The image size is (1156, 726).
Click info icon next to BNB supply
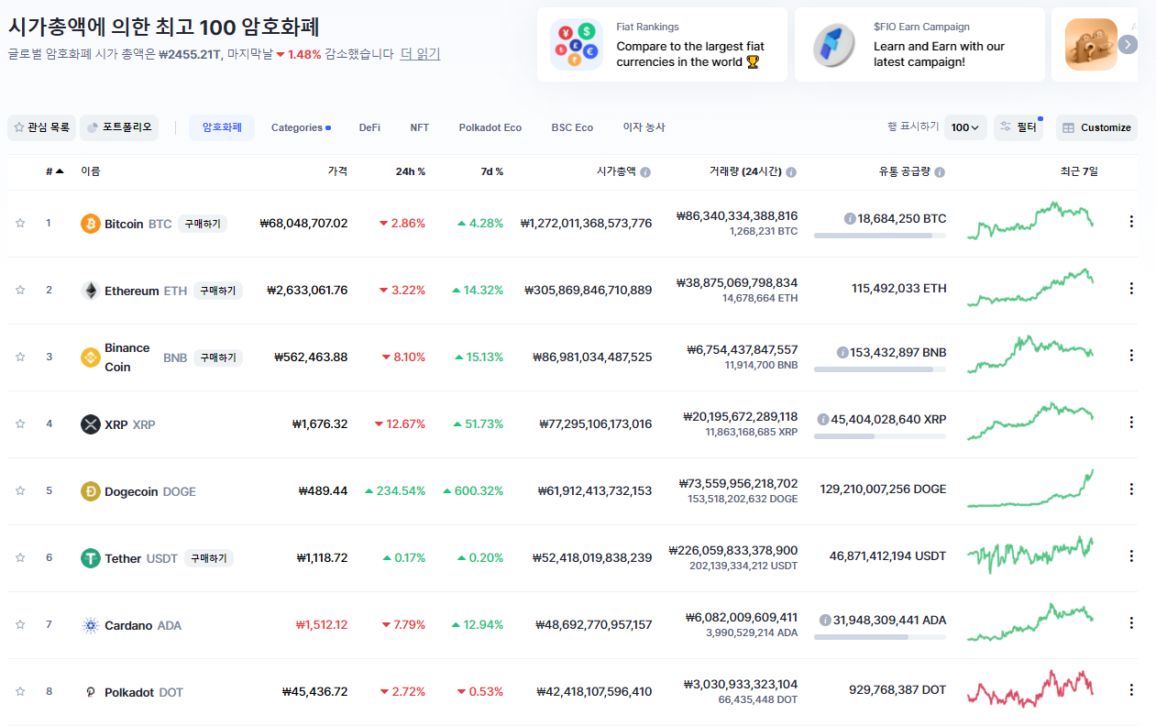(x=842, y=353)
